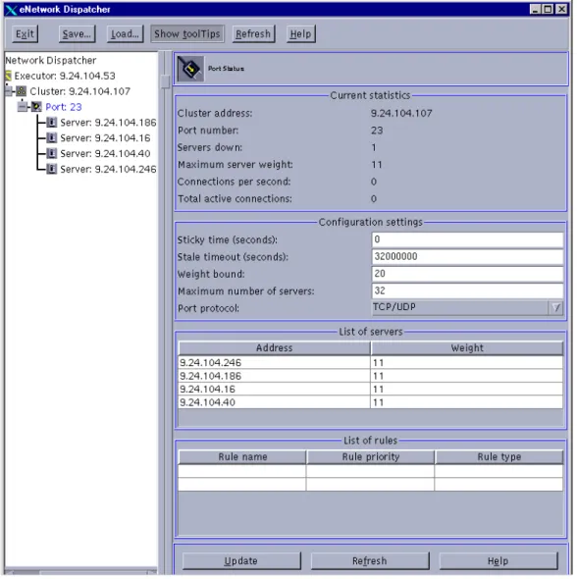Select Port: 23 label in tree
This screenshot has width=577, height=579.
click(64, 107)
